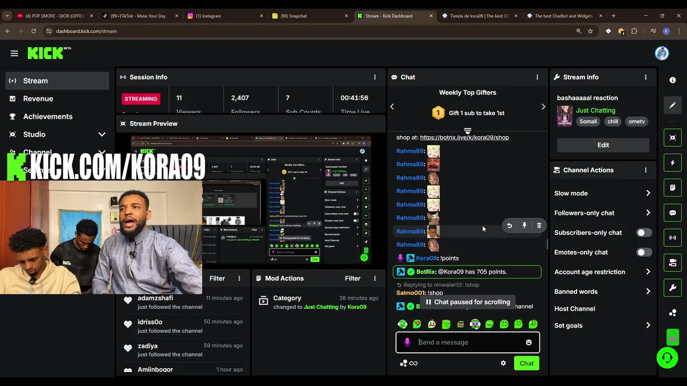Click Chat paused for scrolling banner
This screenshot has width=687, height=386.
467,302
